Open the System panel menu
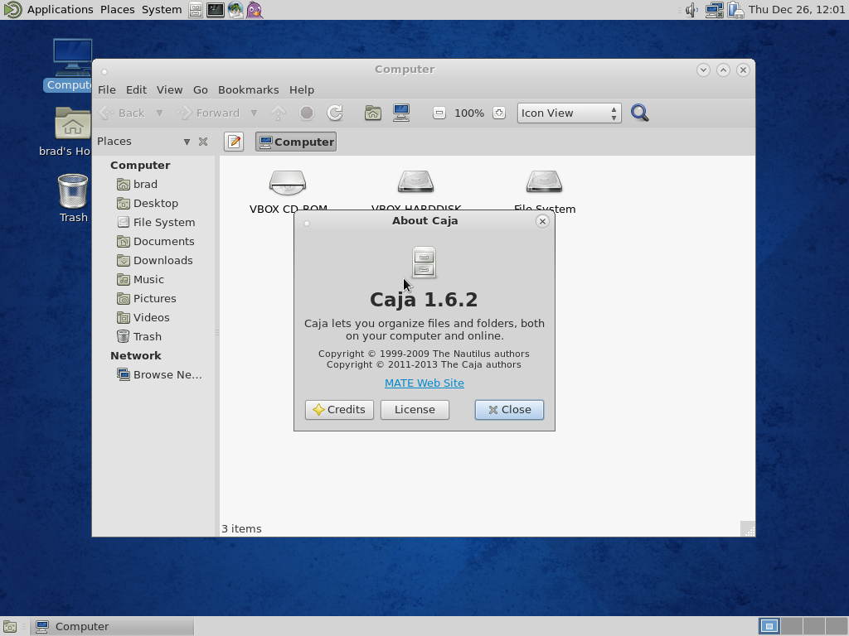This screenshot has height=636, width=849. coord(162,10)
